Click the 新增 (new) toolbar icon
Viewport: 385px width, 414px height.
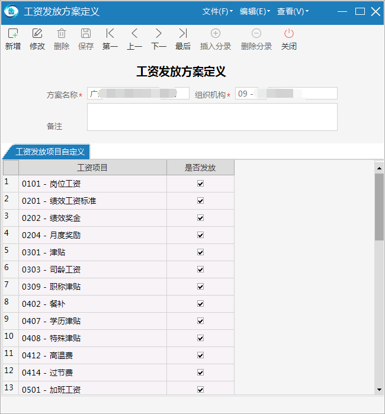(x=12, y=34)
